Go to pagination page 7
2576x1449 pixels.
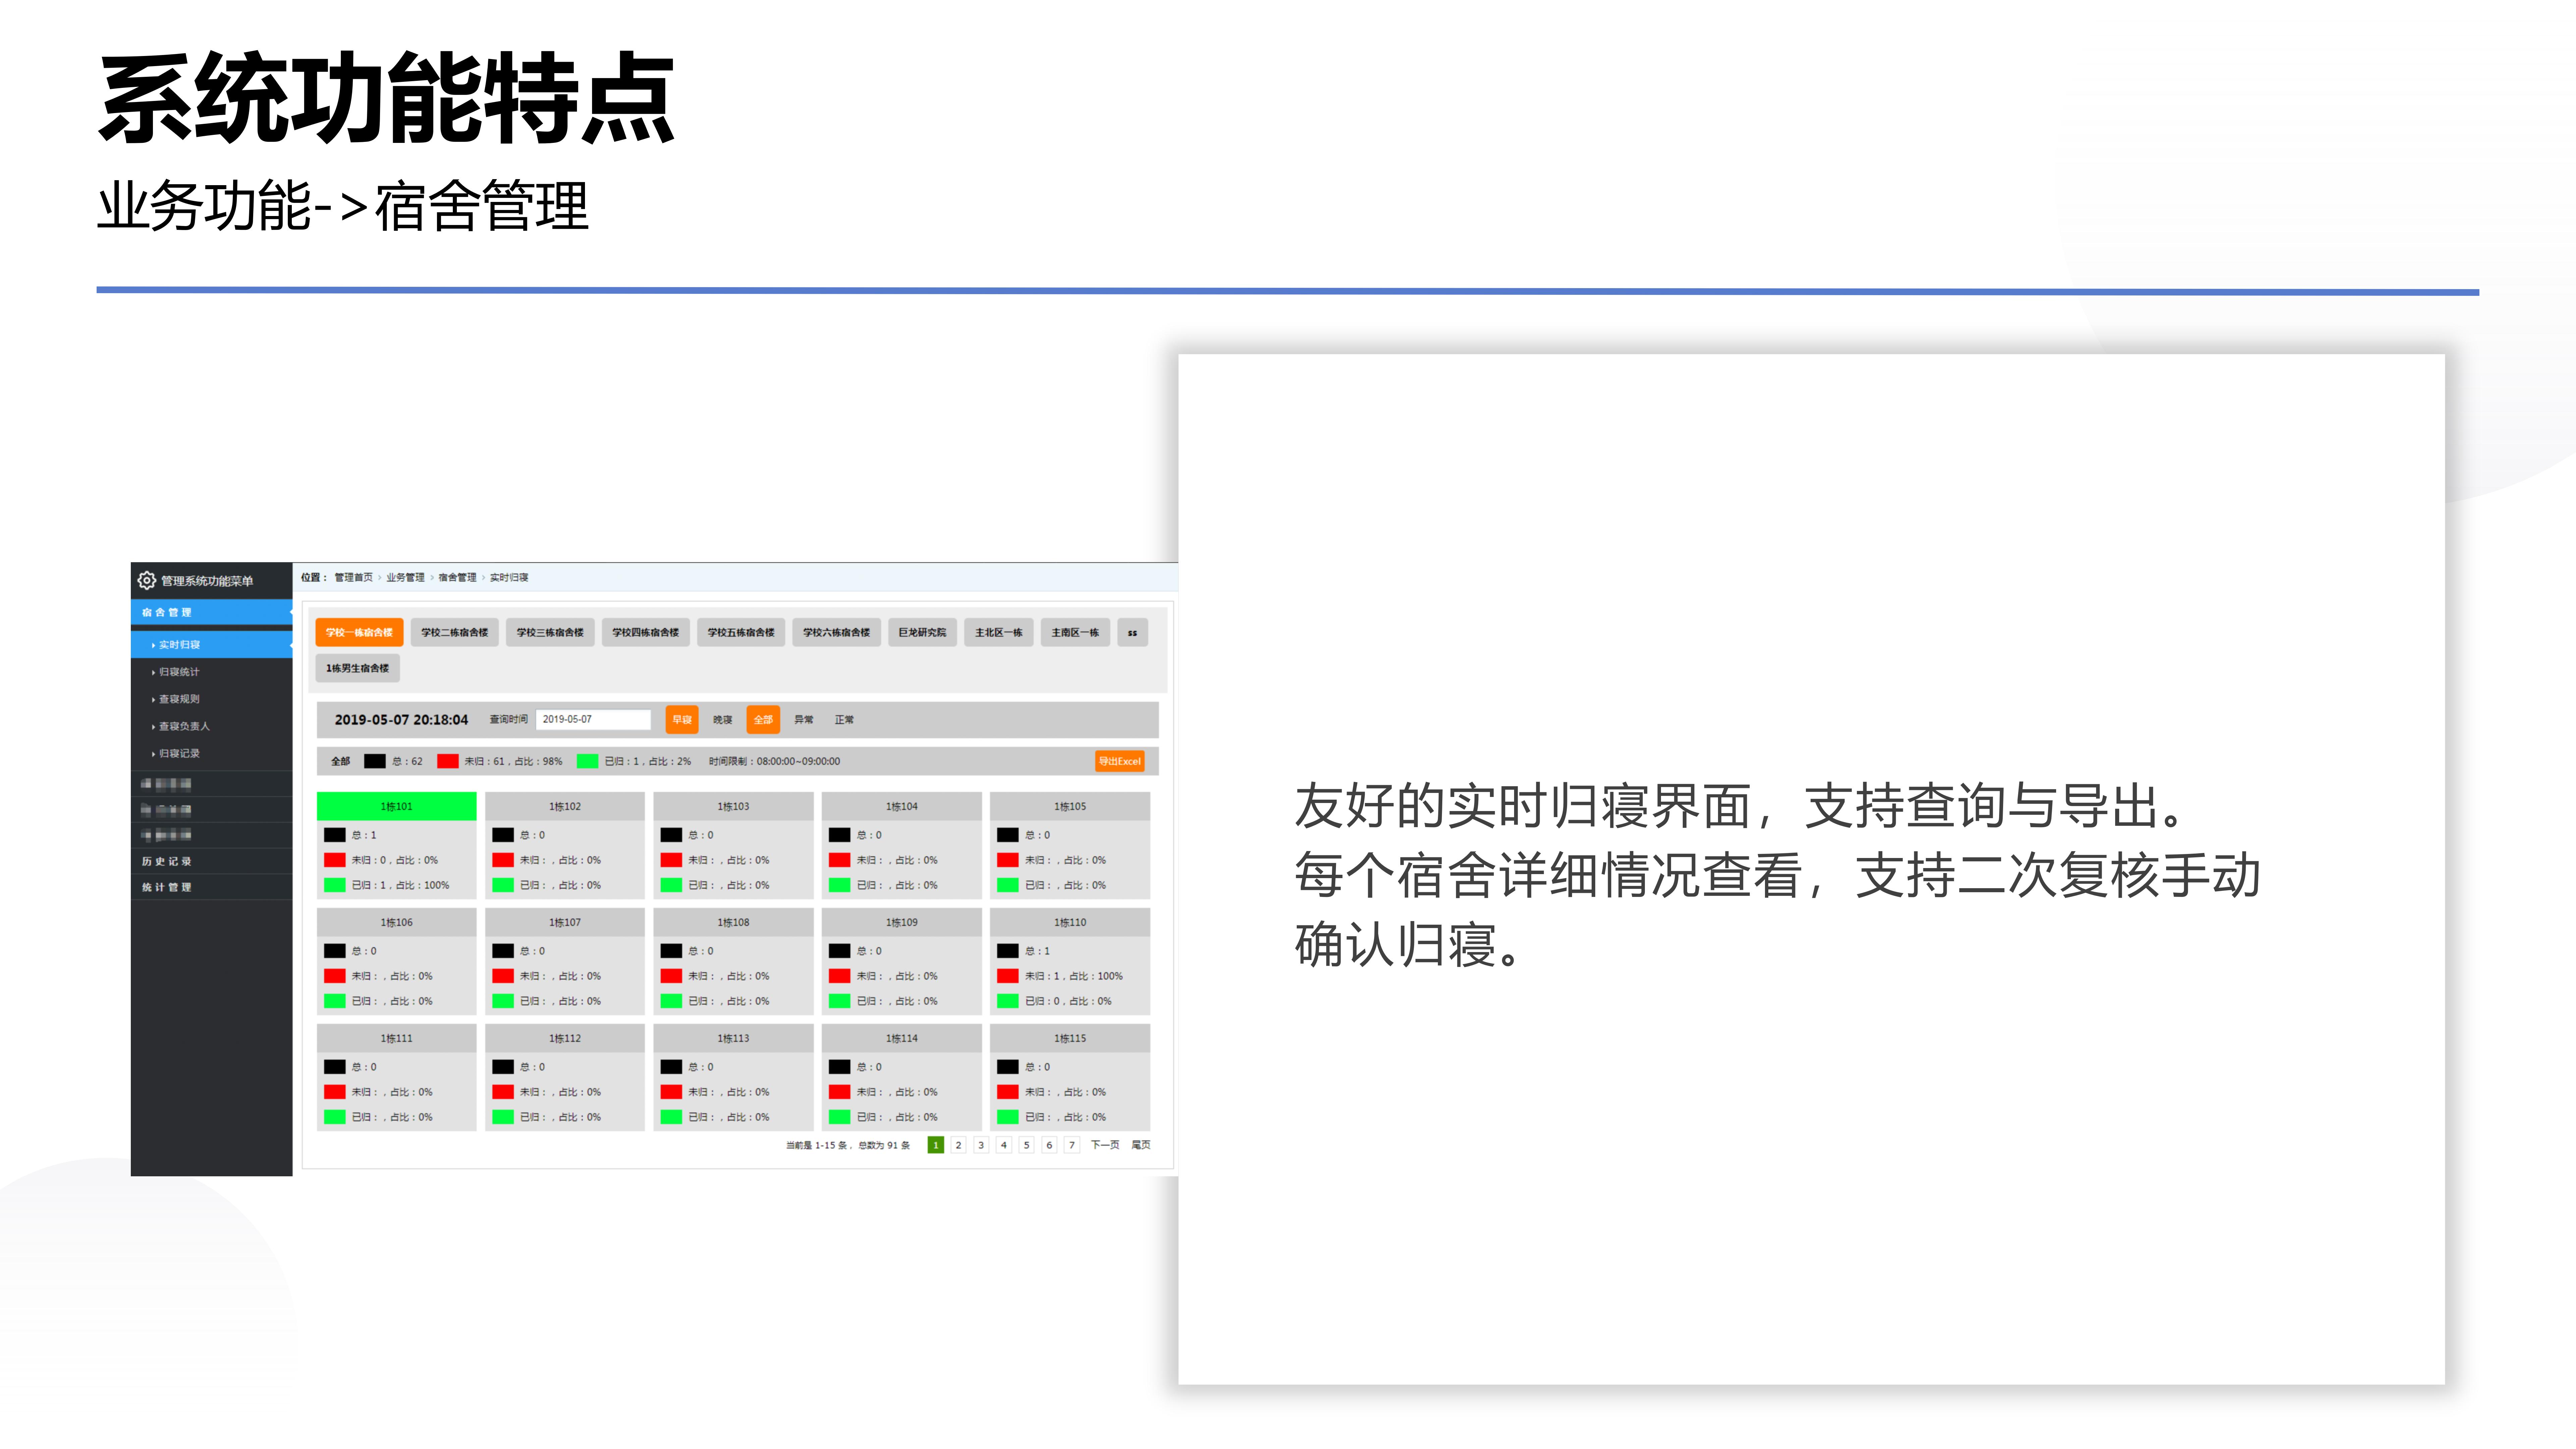coord(1072,1145)
